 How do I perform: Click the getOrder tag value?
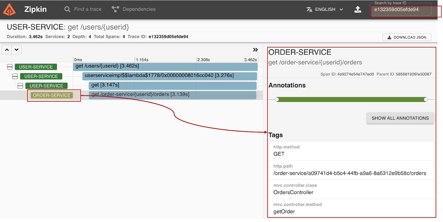click(284, 212)
